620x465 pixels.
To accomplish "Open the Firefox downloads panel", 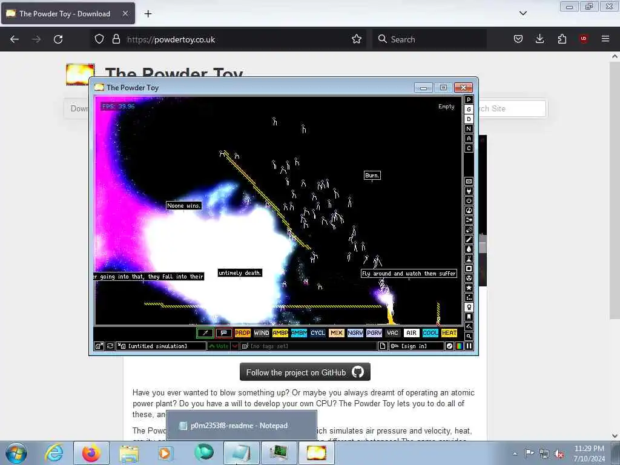I will [539, 39].
